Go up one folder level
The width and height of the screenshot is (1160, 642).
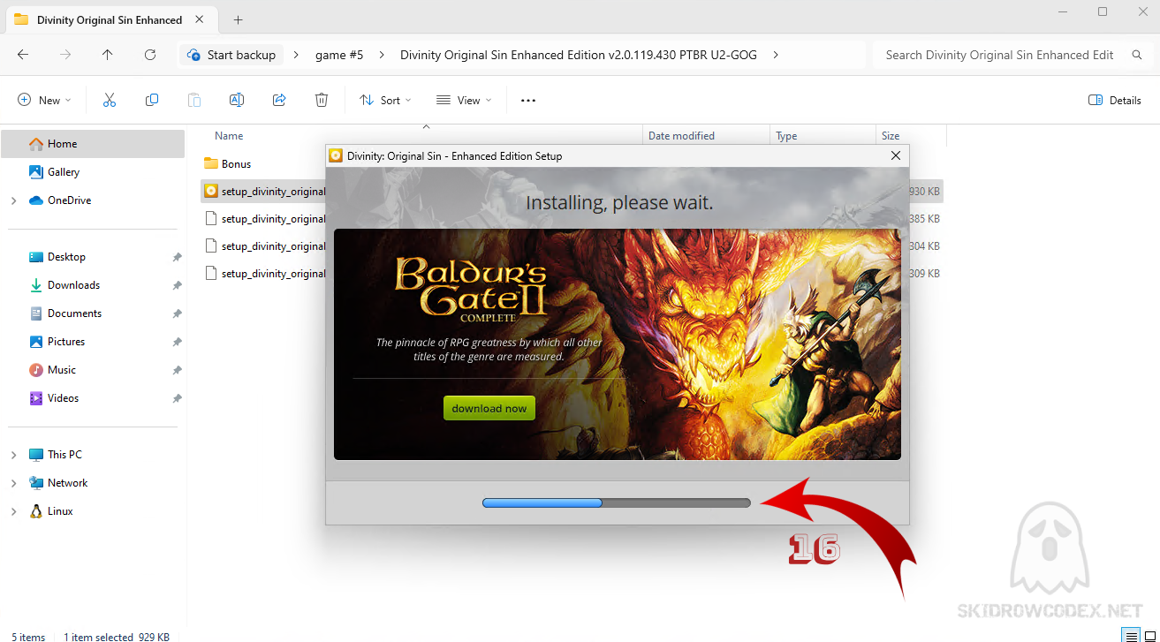point(108,55)
